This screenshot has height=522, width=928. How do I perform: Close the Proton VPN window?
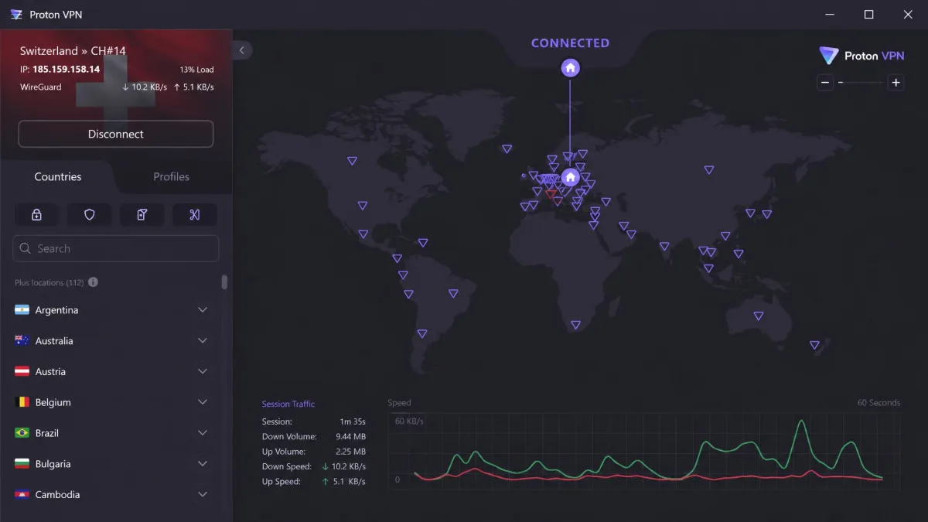point(908,15)
